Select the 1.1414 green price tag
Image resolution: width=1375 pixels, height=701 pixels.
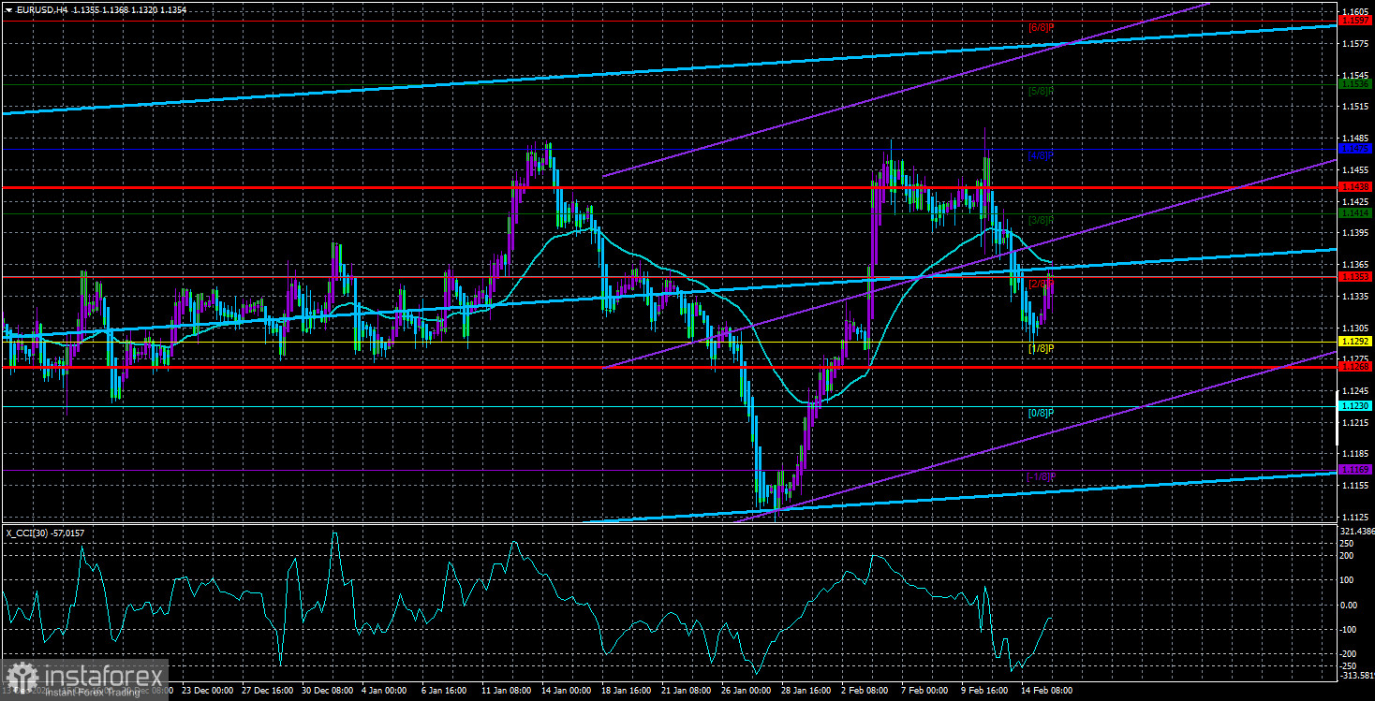point(1354,213)
